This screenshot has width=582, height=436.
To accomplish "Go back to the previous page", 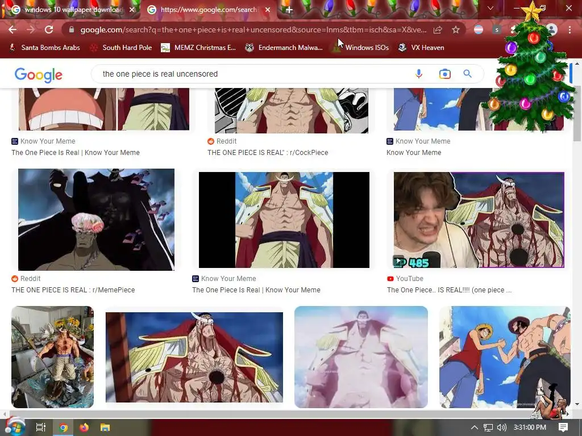I will tap(13, 30).
